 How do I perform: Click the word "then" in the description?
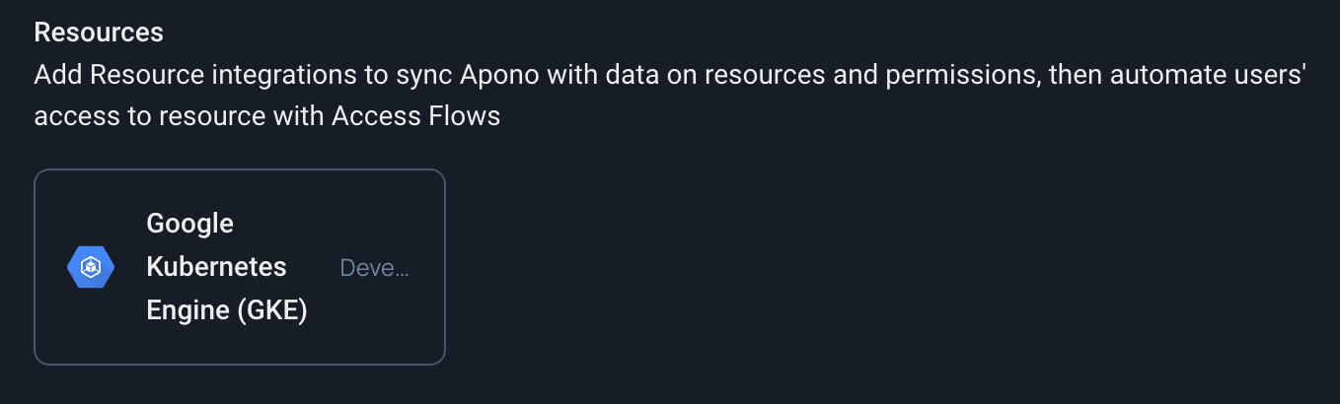click(x=1075, y=76)
